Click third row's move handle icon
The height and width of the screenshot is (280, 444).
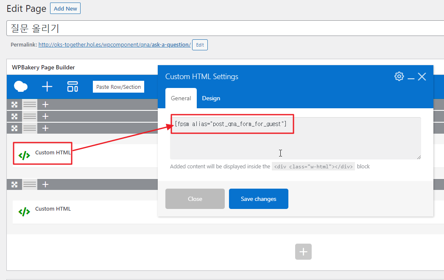click(14, 128)
